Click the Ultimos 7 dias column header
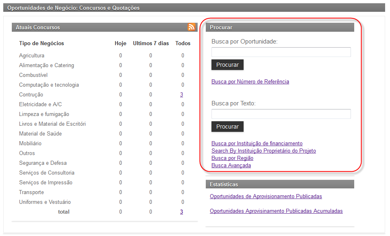Viewport: 390px width, 236px height. pos(150,44)
